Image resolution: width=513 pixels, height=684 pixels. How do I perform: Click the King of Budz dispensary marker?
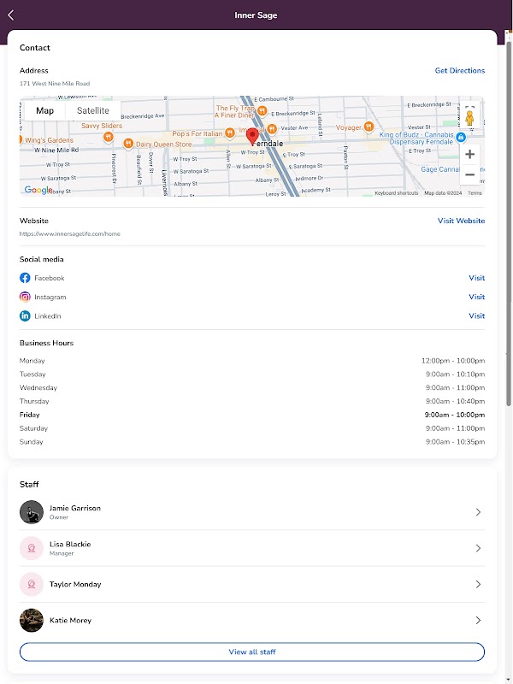pyautogui.click(x=460, y=138)
